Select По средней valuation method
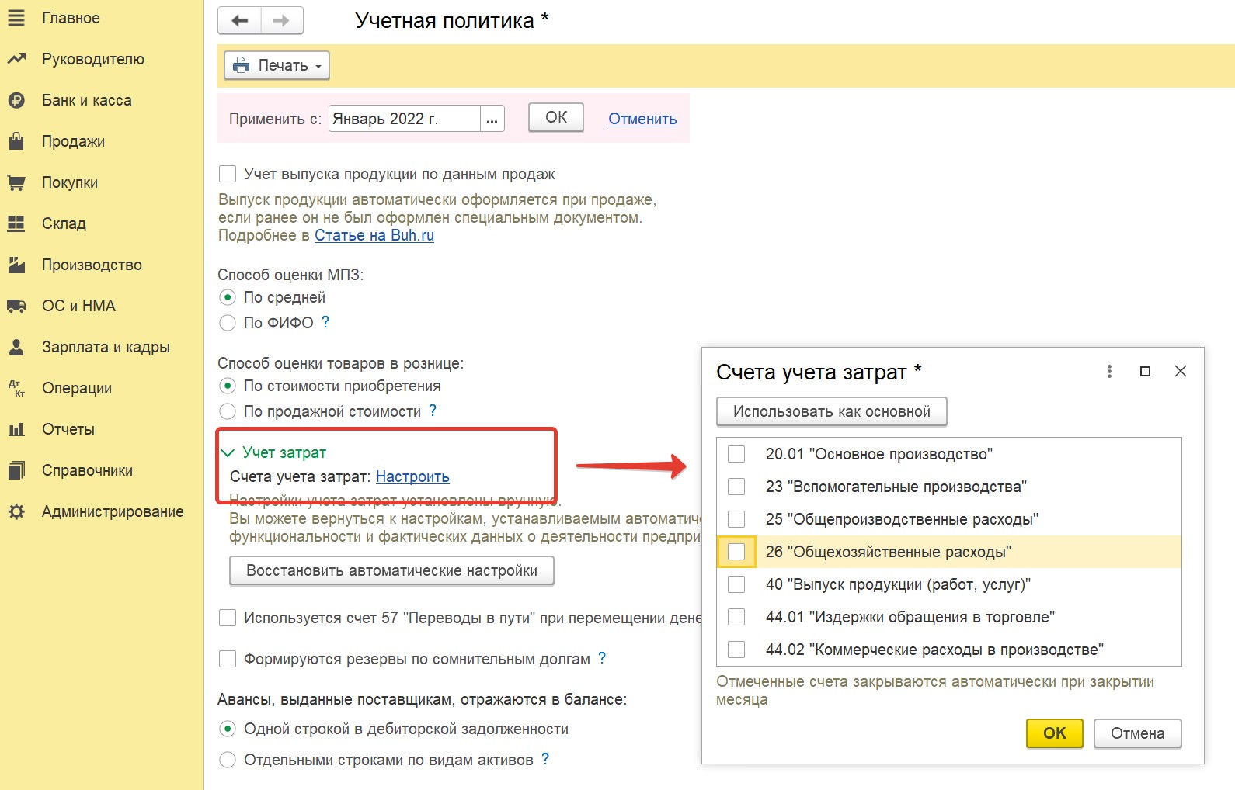Viewport: 1235px width, 790px height. [228, 297]
